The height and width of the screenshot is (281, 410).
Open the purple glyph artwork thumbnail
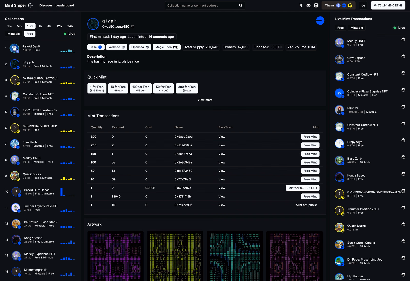pyautogui.click(x=116, y=256)
